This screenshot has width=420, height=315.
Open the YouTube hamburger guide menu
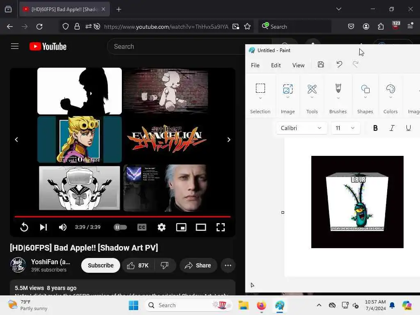[x=15, y=46]
